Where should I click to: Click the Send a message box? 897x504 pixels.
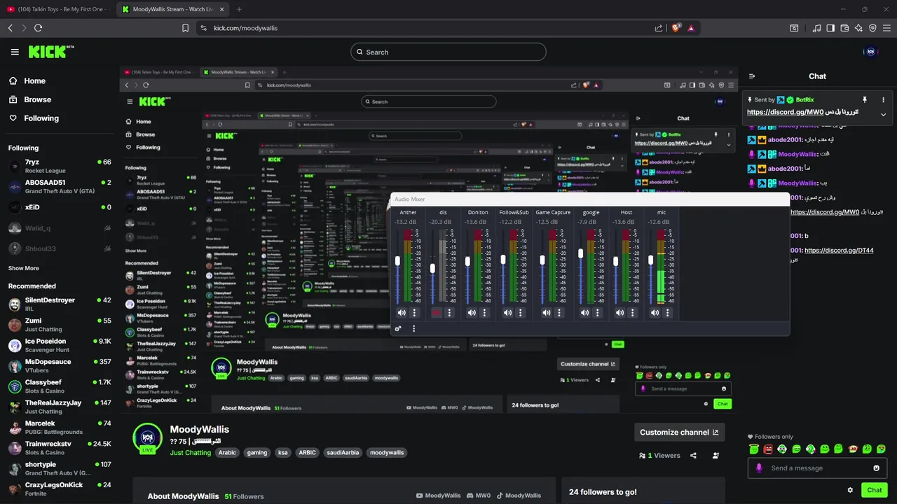point(817,468)
